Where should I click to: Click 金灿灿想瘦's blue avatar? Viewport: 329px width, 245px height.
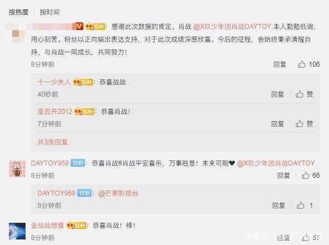click(x=17, y=231)
